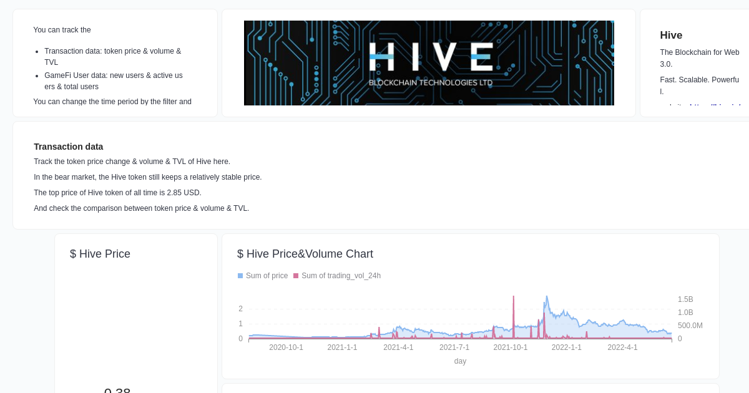Click the 0.38 price value
This screenshot has width=749, height=393.
coord(116,390)
